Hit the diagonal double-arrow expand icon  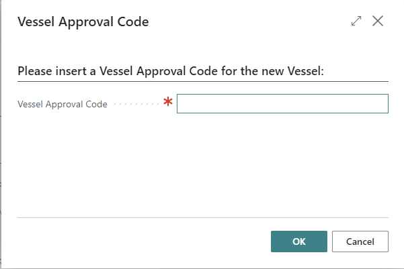pyautogui.click(x=356, y=21)
